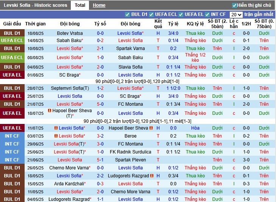
Task: Click the UEFA EL league cell on 01/08/25
Action: [12, 75]
